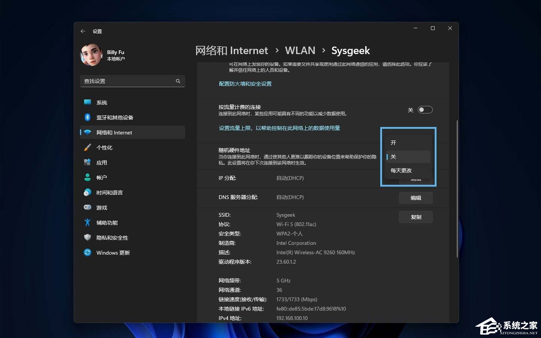The image size is (541, 338).
Task: Select 开 in the random hardware address dropdown
Action: 393,143
